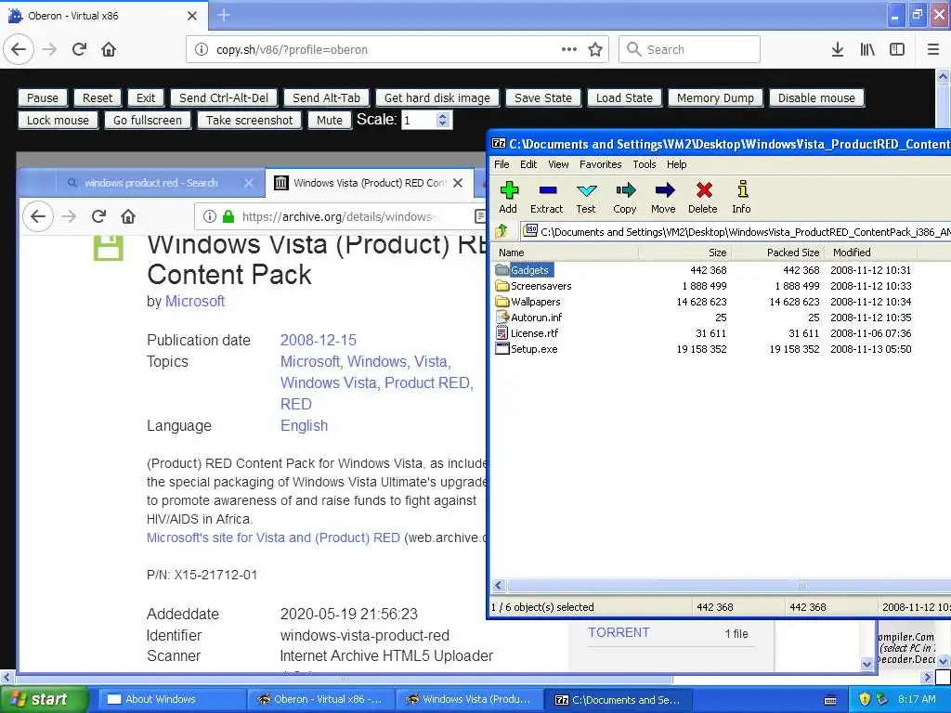Click Send Ctrl-Alt-Del button
The width and height of the screenshot is (951, 713).
pos(224,97)
